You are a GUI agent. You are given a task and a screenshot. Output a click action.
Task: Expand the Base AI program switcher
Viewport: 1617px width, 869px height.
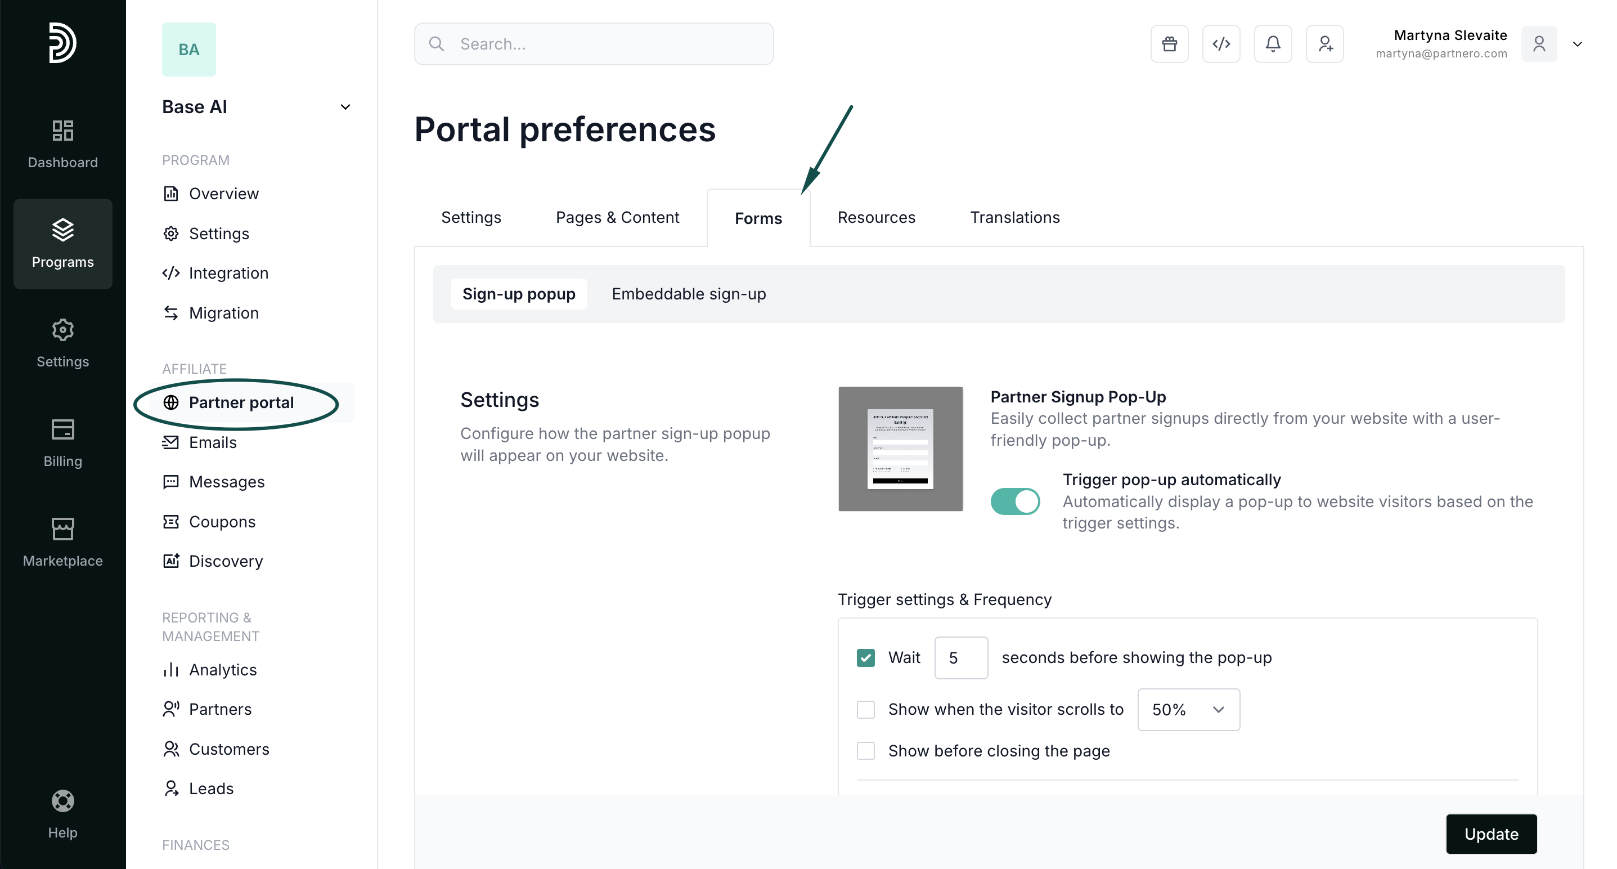tap(345, 107)
